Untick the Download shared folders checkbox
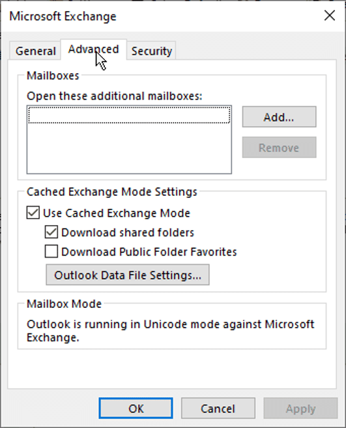 [x=51, y=232]
